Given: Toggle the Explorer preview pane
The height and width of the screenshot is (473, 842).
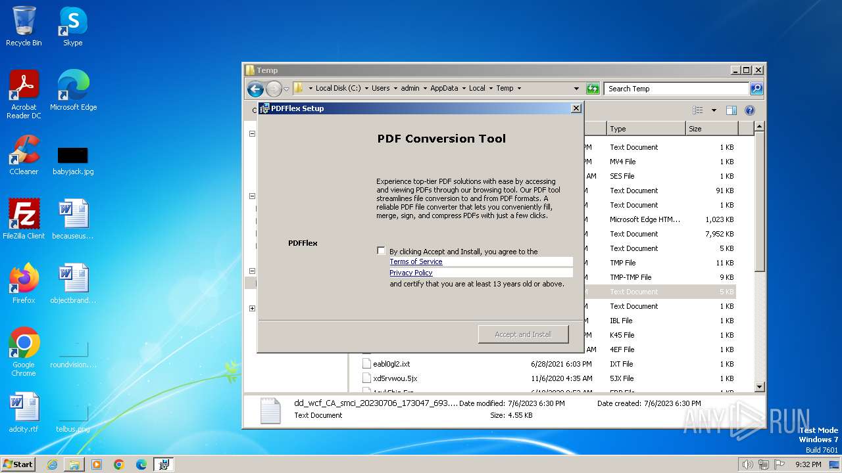Looking at the screenshot, I should 731,110.
